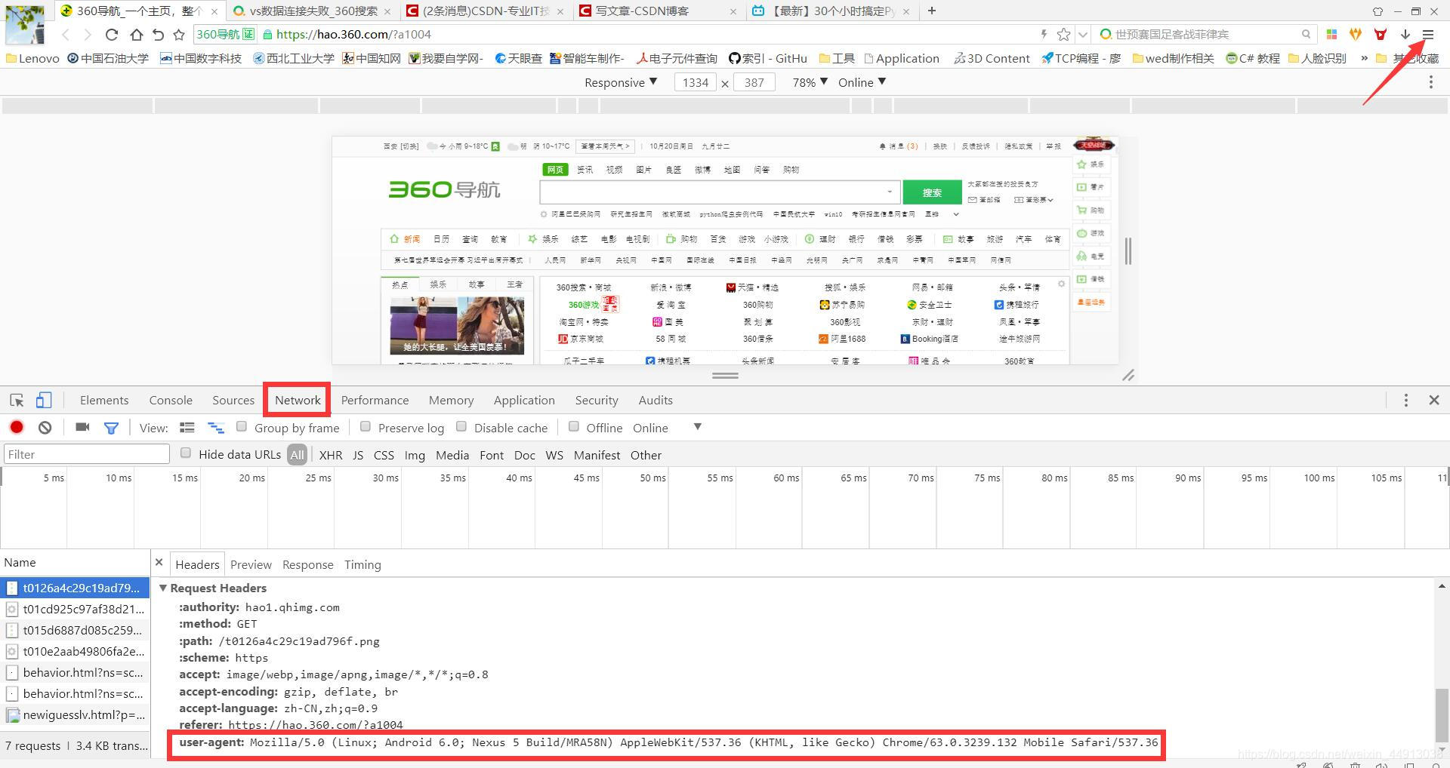Viewport: 1450px width, 768px height.
Task: Click the emulated viewport bottom-edge height handle
Action: pos(725,375)
